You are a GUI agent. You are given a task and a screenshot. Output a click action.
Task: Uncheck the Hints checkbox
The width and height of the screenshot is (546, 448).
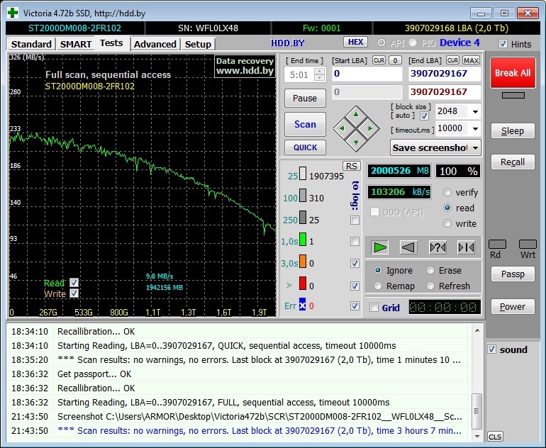coord(503,44)
